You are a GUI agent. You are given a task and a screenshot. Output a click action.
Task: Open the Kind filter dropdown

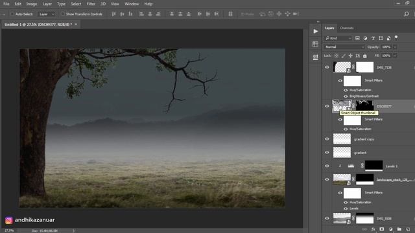click(x=338, y=38)
